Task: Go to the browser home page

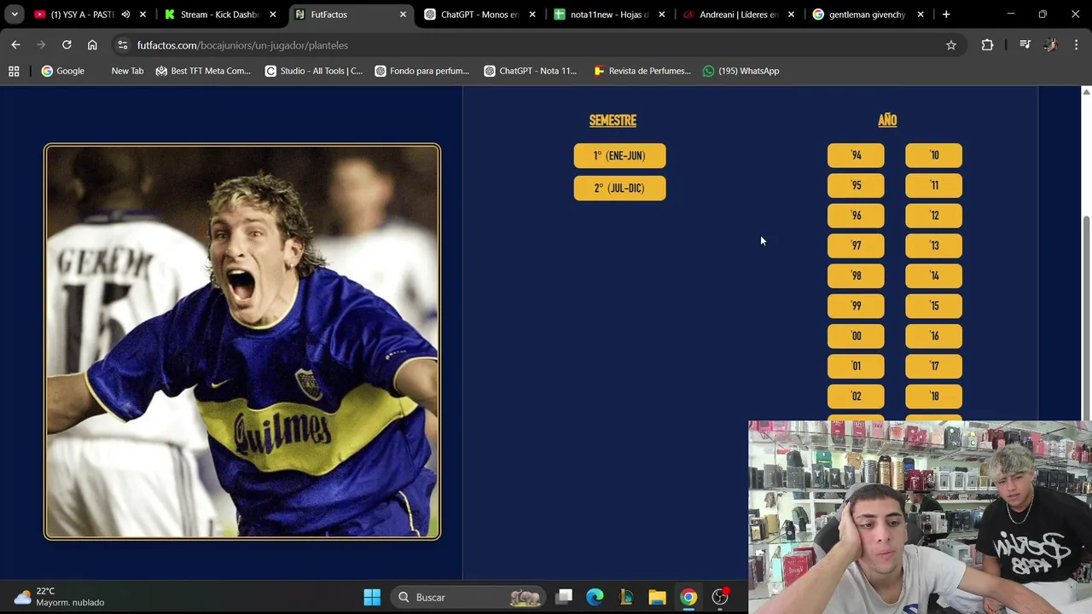Action: pyautogui.click(x=92, y=45)
